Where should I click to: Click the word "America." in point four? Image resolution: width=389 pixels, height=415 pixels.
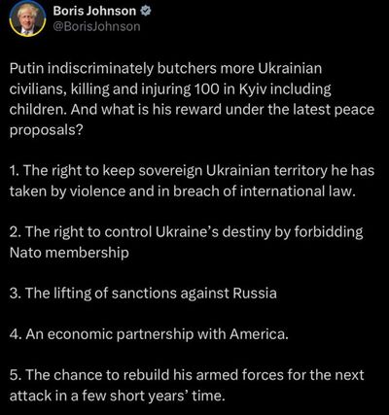coord(259,334)
